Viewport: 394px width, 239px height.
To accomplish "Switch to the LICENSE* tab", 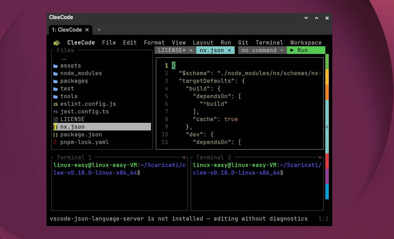I will (172, 50).
